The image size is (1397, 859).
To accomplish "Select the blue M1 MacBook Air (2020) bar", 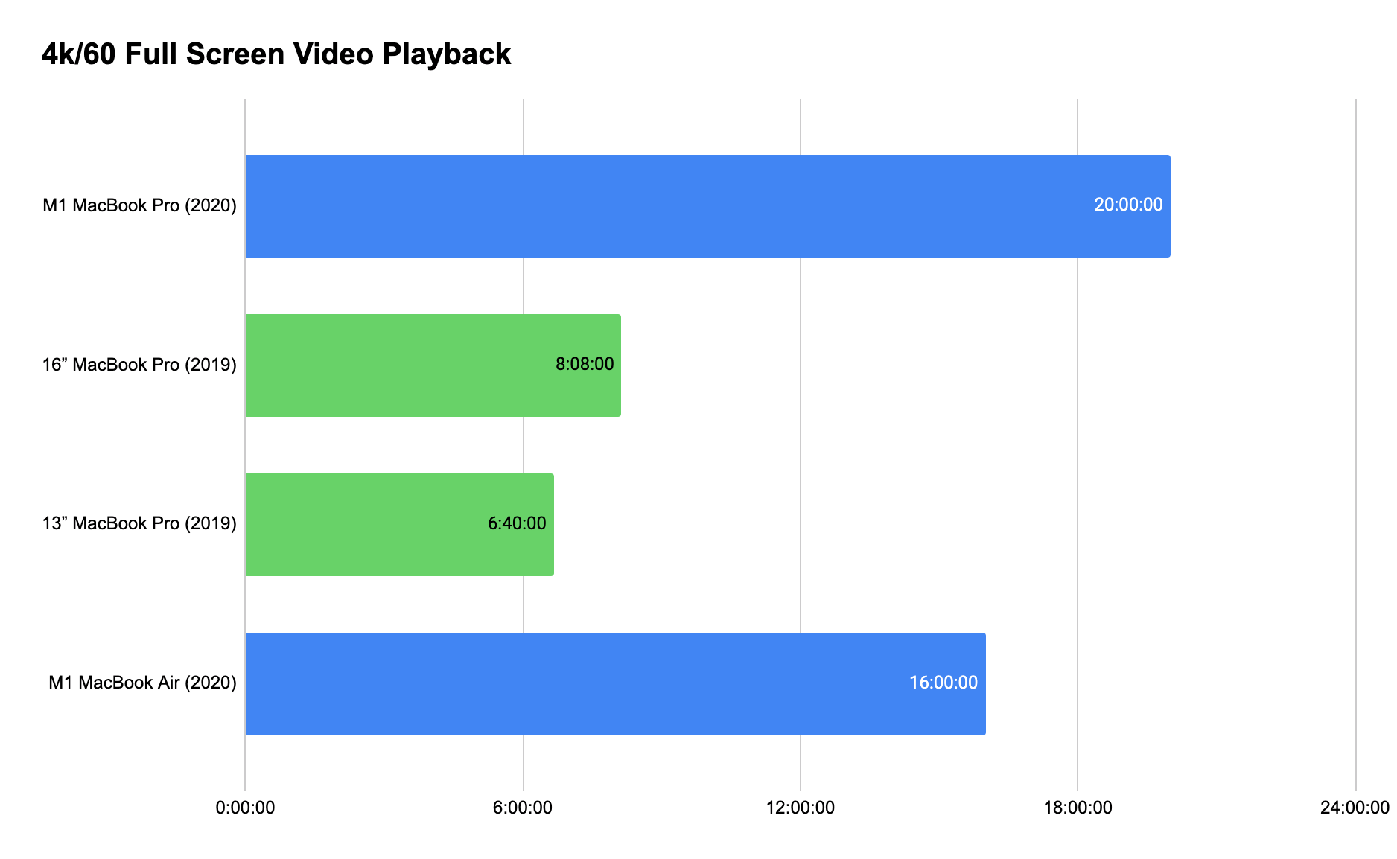I will 615,684.
